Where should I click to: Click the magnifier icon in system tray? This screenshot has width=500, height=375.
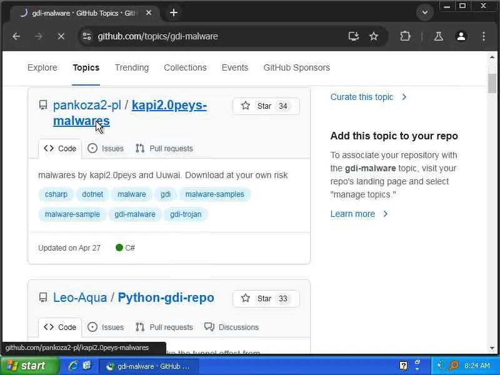(x=454, y=366)
